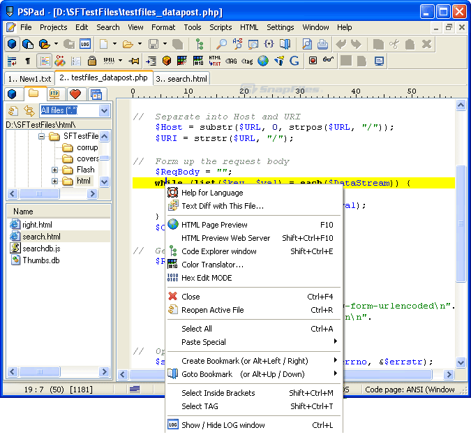The image size is (471, 437).
Task: Switch to the 3.. search.html tab
Action: pos(181,79)
